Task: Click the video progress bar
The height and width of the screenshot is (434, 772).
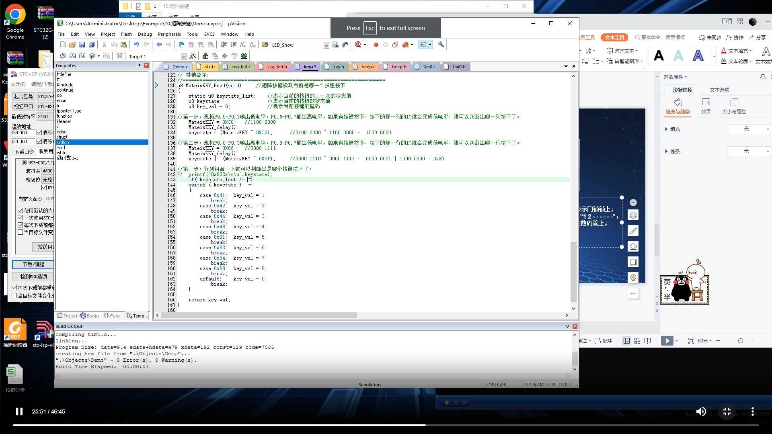Action: click(x=386, y=425)
